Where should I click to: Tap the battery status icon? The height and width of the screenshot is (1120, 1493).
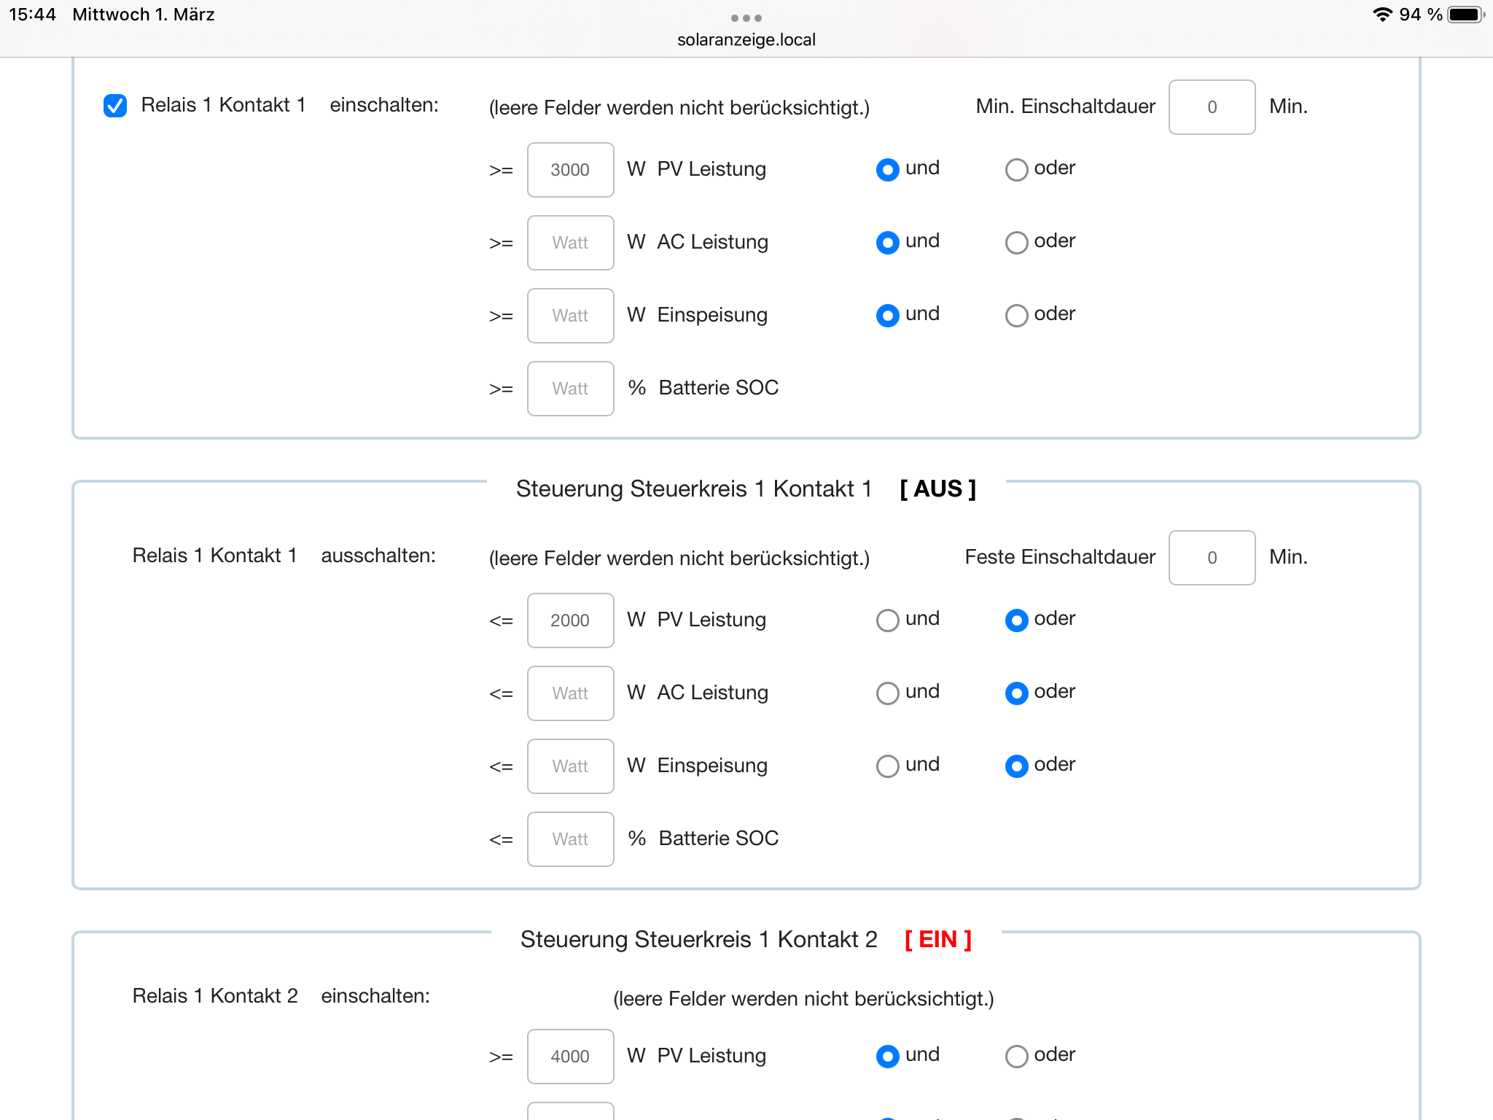[x=1465, y=15]
